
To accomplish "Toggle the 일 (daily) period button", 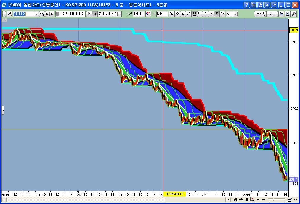I will coord(172,14).
